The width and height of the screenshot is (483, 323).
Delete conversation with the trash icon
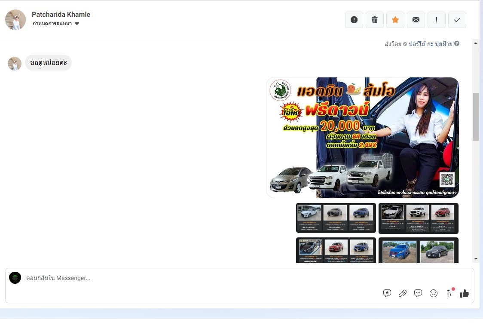click(375, 20)
